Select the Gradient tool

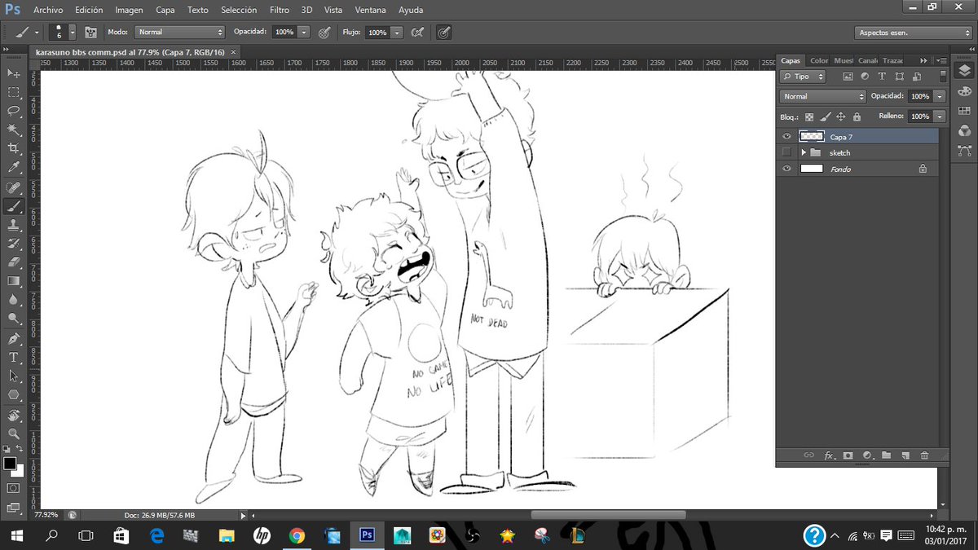(14, 281)
